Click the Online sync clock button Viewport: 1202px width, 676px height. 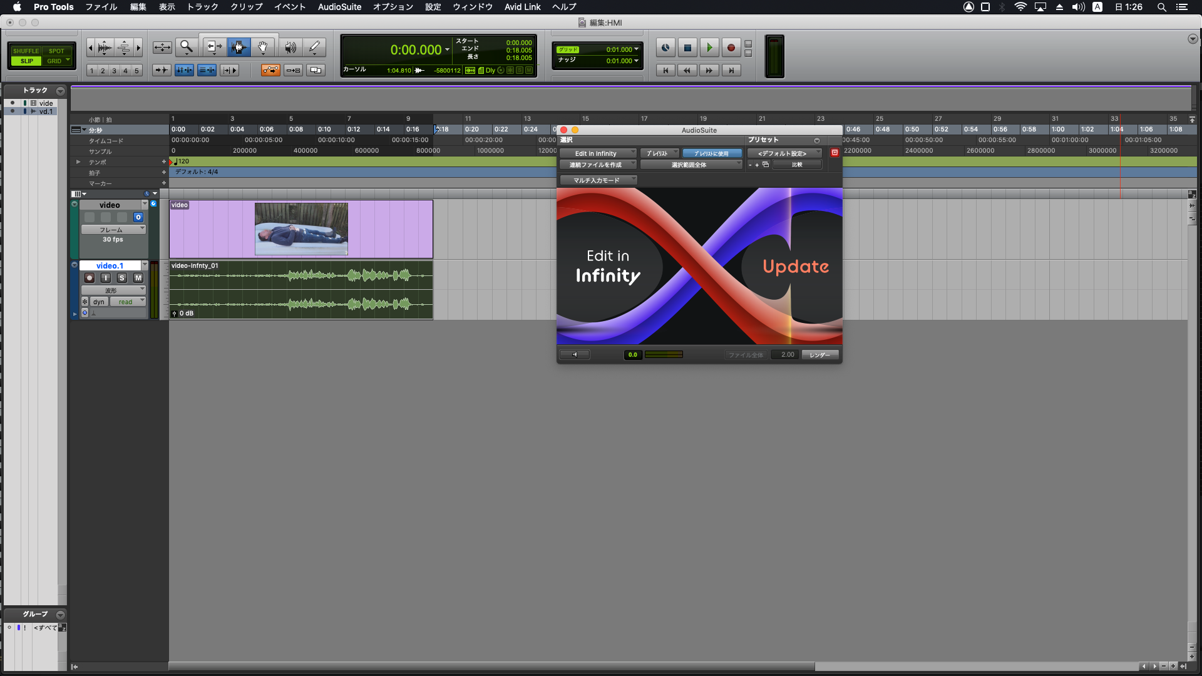[x=665, y=48]
